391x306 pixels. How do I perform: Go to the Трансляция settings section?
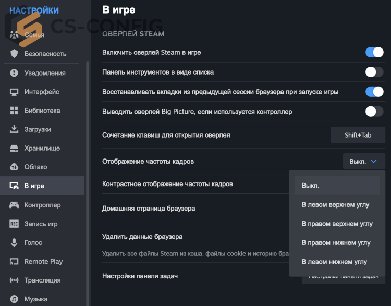42,280
